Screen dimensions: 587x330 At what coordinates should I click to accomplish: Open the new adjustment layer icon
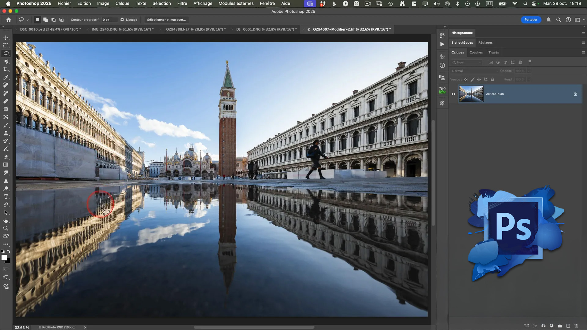coord(552,325)
